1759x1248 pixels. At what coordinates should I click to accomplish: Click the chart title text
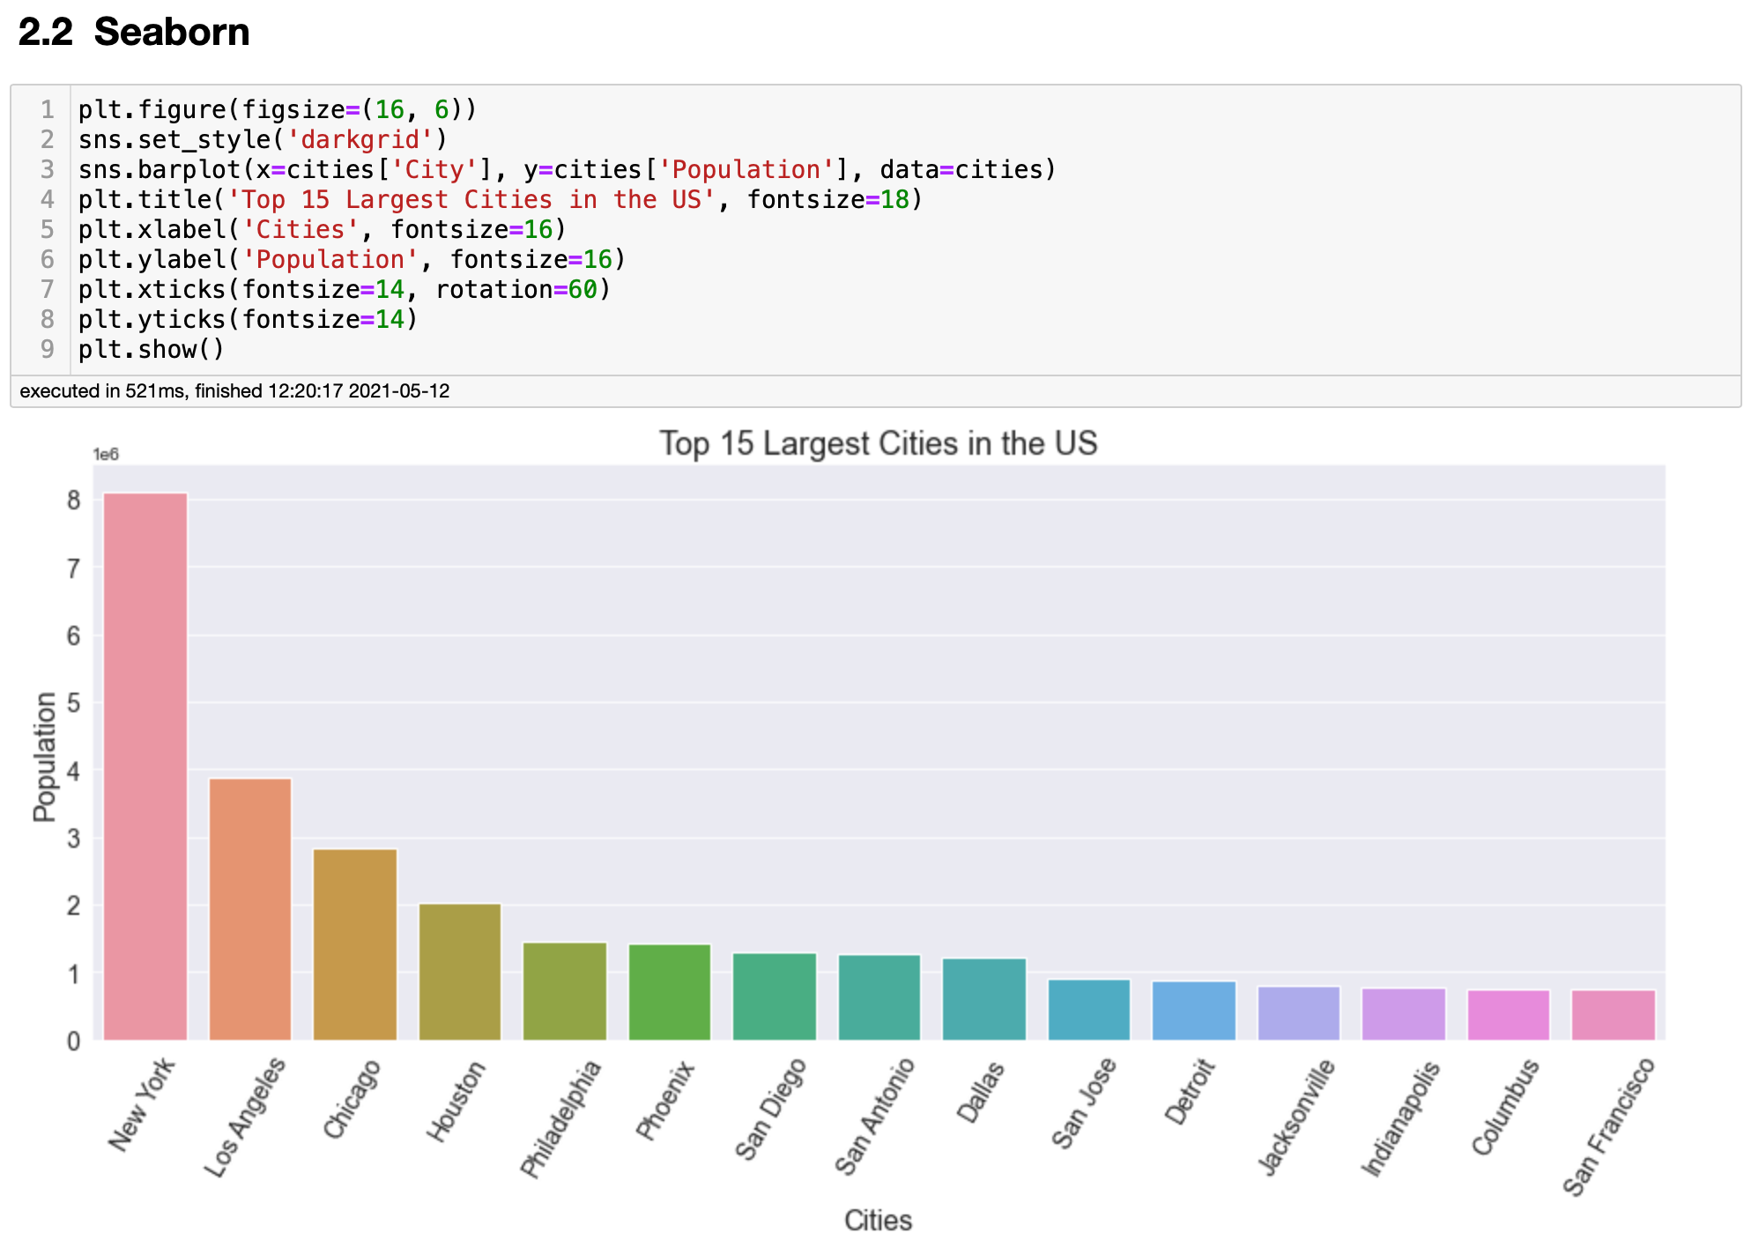[878, 443]
